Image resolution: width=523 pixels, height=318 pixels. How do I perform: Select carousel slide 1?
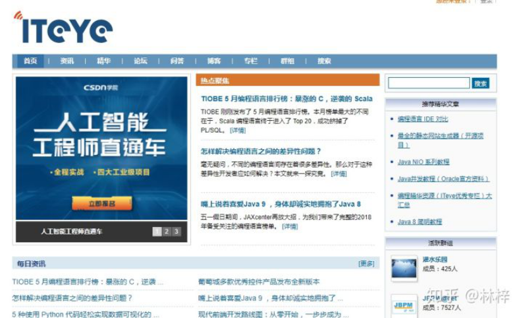(157, 231)
